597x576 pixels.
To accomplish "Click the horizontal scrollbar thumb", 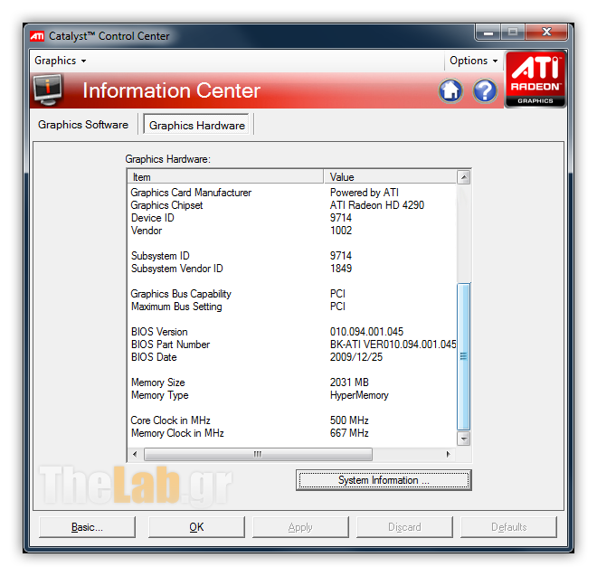I will (x=258, y=454).
